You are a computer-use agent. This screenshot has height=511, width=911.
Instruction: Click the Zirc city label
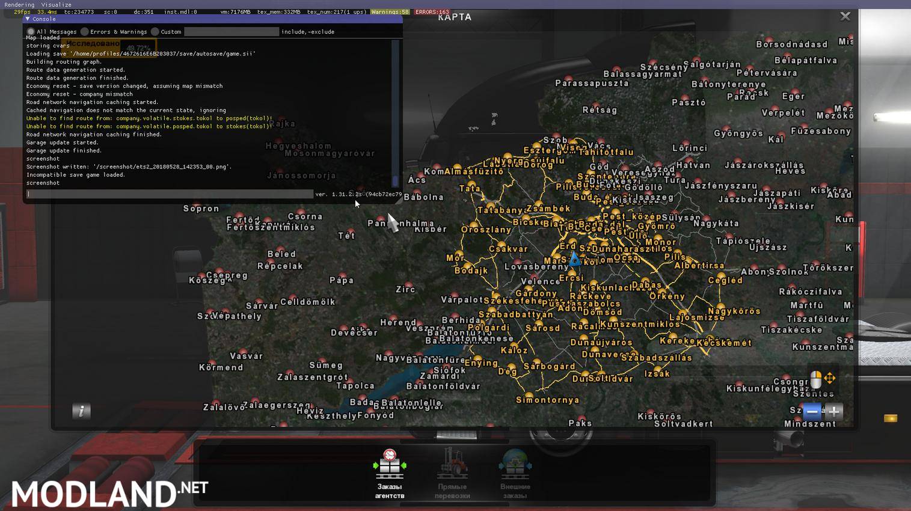[405, 289]
